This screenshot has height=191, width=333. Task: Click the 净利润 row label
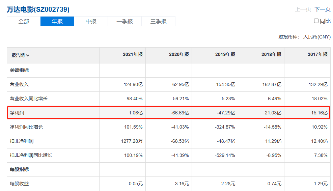[x=17, y=113]
